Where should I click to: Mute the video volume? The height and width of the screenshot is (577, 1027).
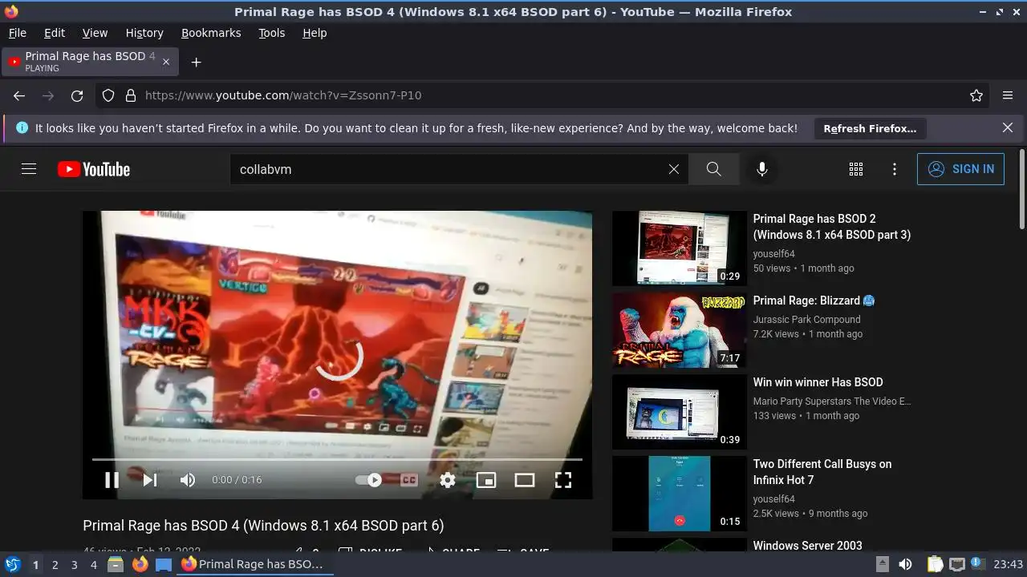pyautogui.click(x=188, y=480)
